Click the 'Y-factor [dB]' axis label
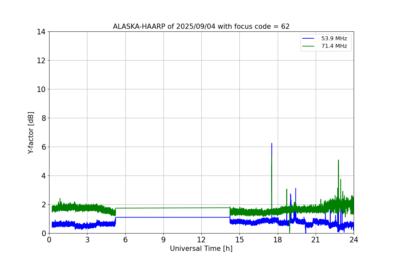This screenshot has height=262, width=393. (31, 133)
